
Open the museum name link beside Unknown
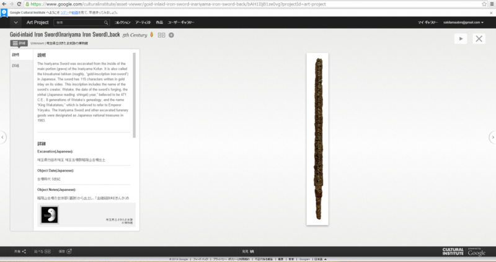point(67,43)
